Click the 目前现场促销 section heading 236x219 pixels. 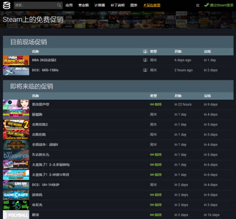(28, 42)
